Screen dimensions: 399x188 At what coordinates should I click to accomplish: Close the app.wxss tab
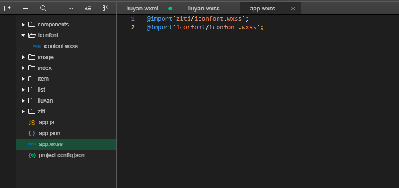tap(293, 9)
